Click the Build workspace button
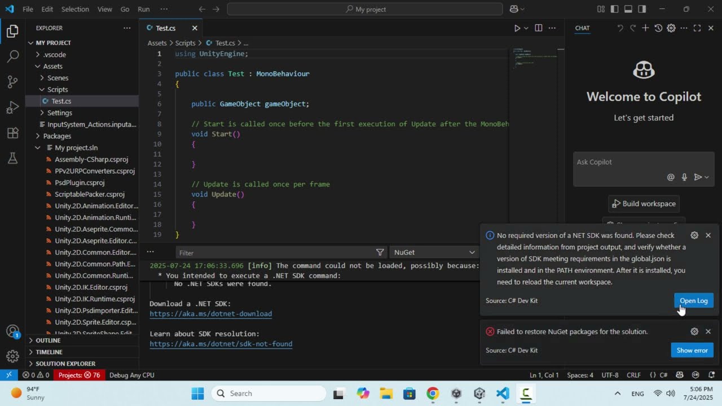The width and height of the screenshot is (722, 406). click(644, 204)
